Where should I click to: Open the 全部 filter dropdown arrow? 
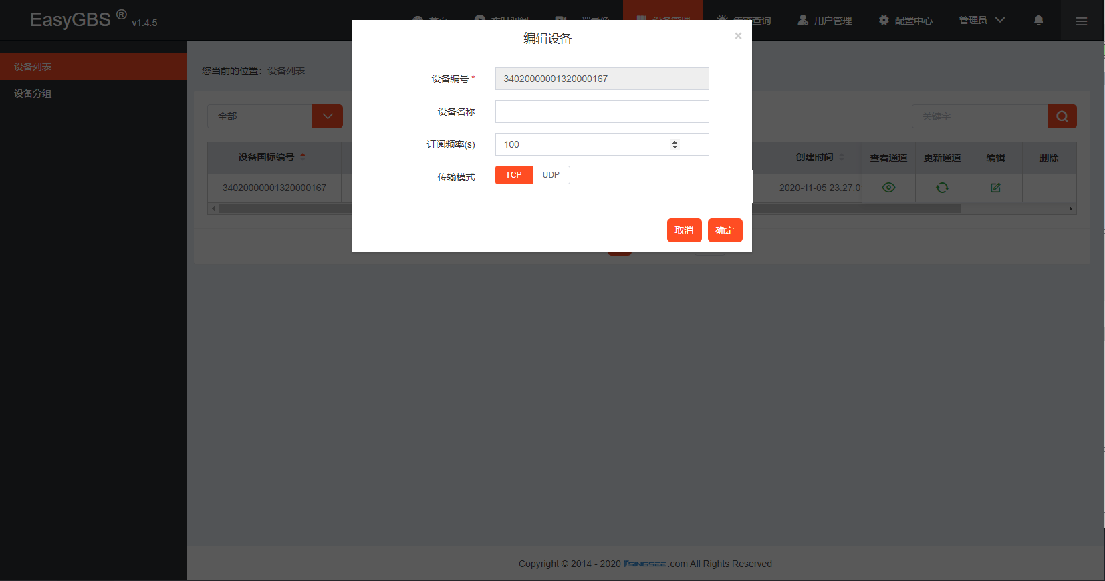[x=328, y=116]
